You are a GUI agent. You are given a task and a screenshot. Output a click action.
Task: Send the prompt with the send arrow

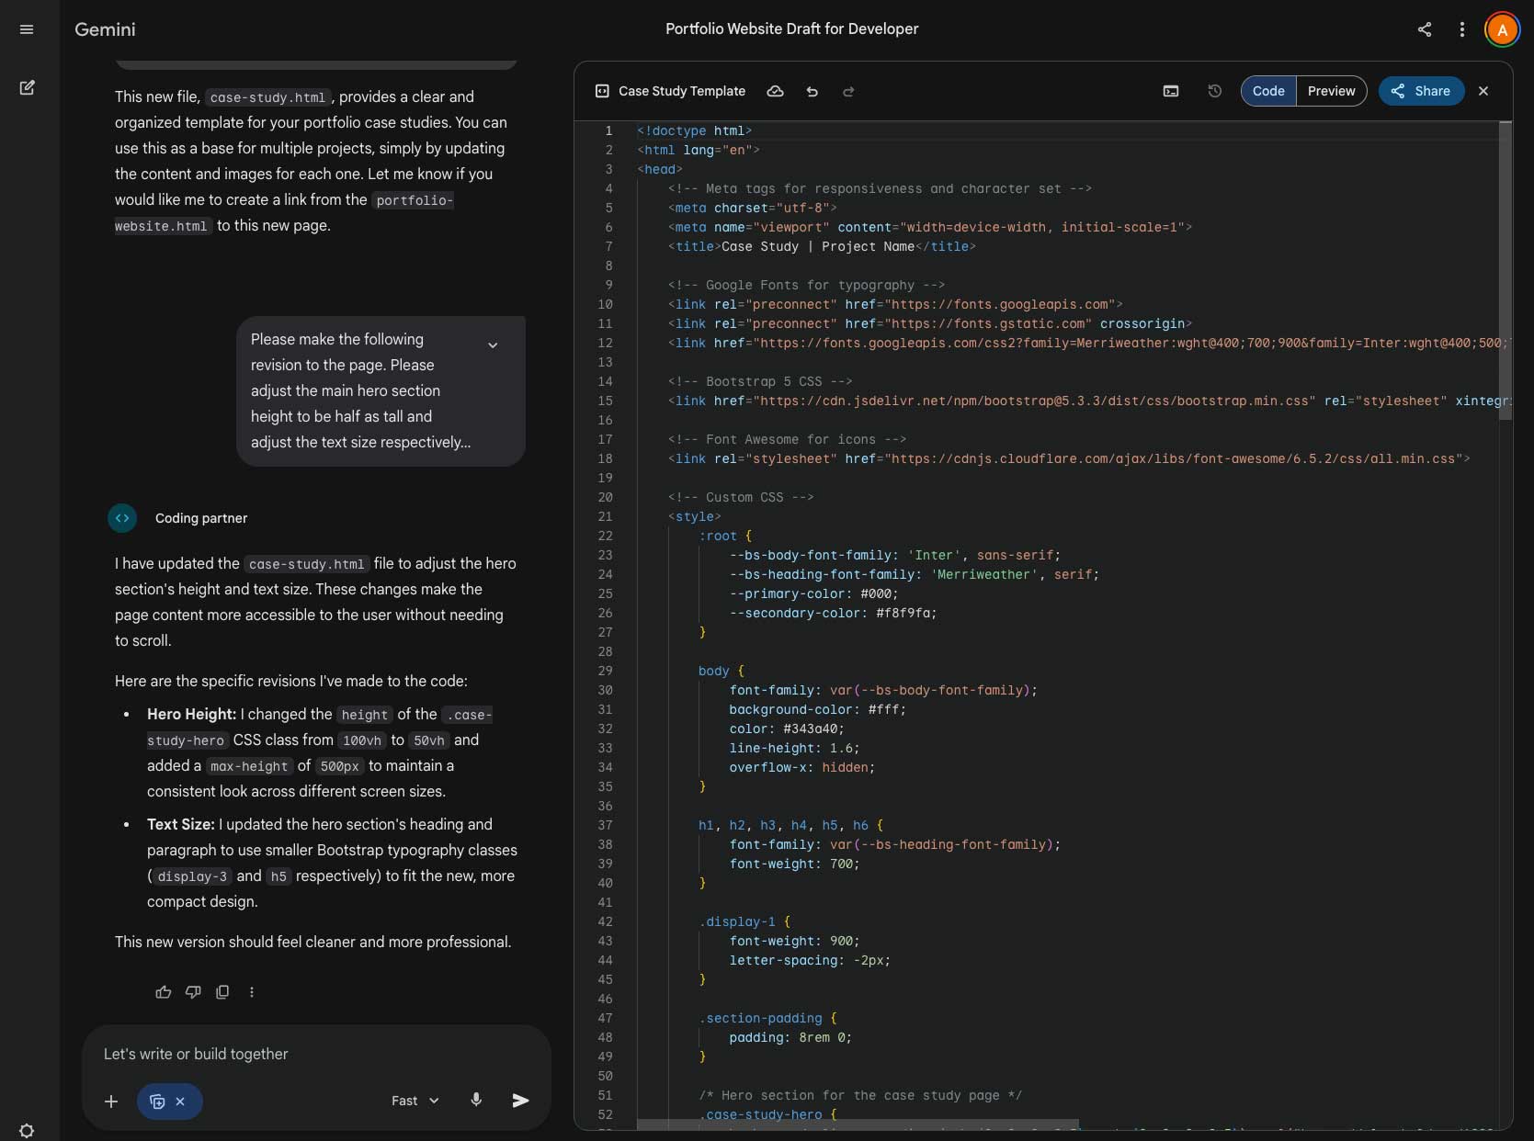click(520, 1101)
